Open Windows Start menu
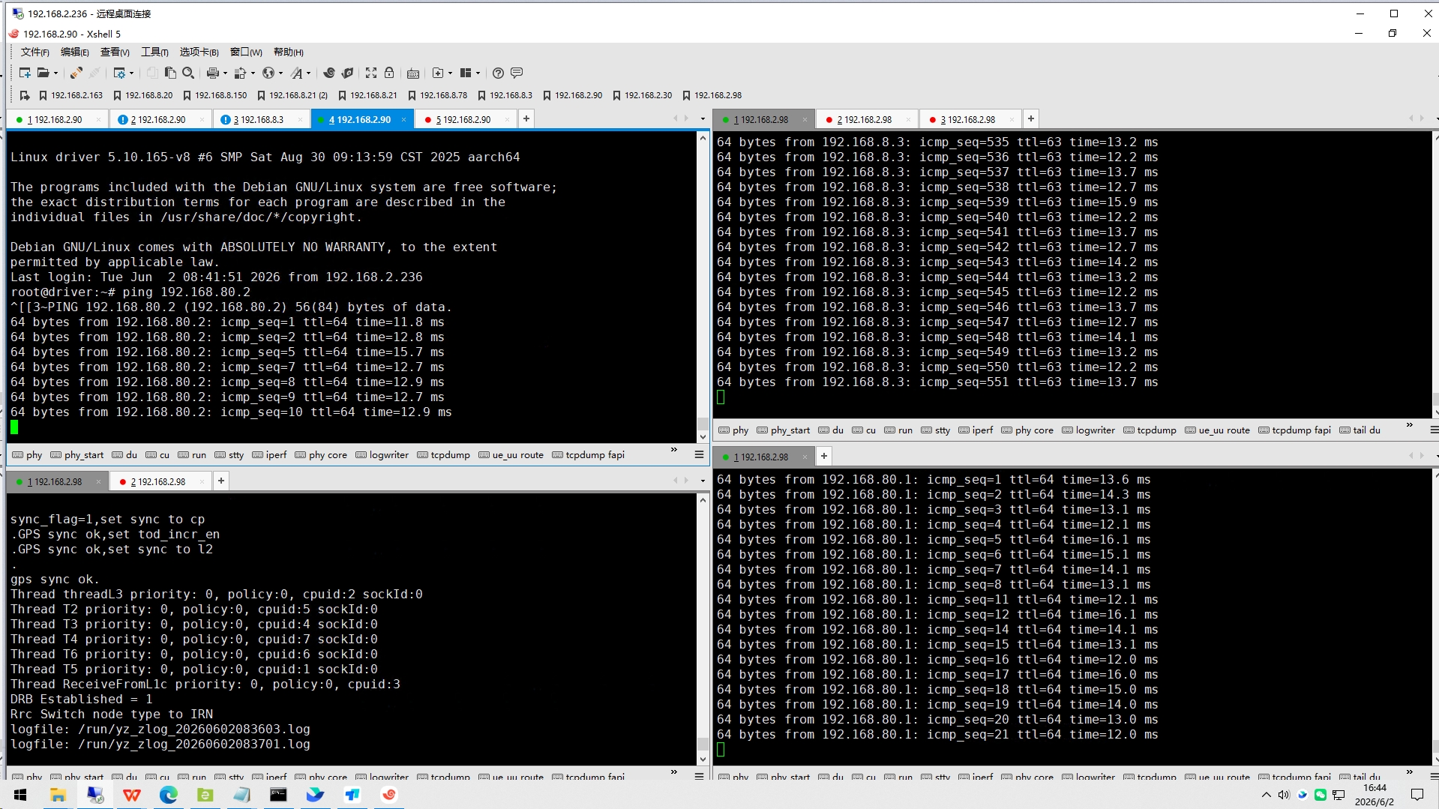Viewport: 1439px width, 809px height. click(x=20, y=795)
